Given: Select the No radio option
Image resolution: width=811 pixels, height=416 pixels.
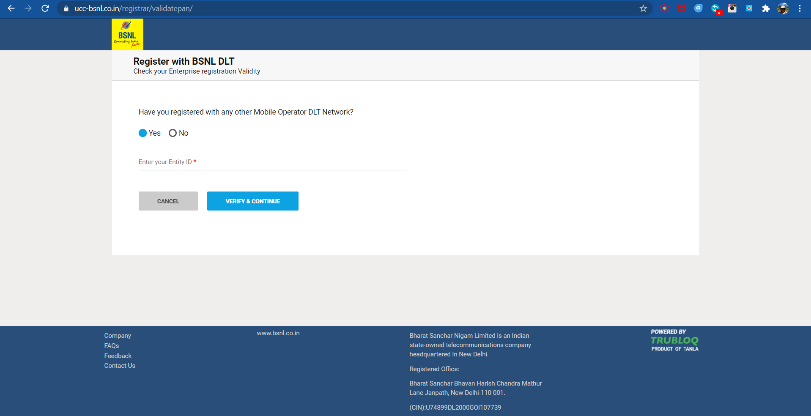Looking at the screenshot, I should tap(173, 133).
